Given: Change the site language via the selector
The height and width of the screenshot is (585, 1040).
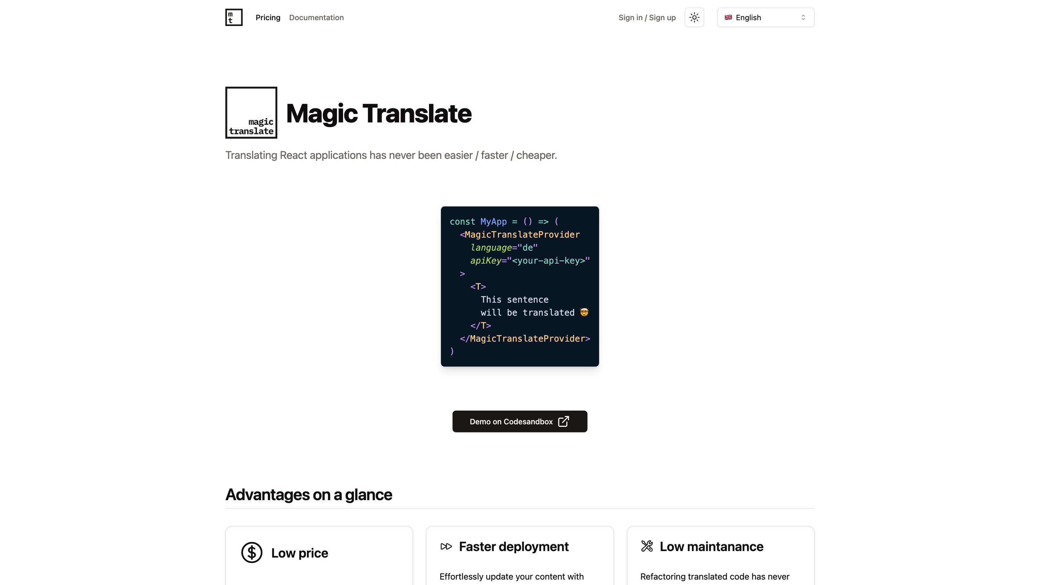Looking at the screenshot, I should tap(765, 17).
